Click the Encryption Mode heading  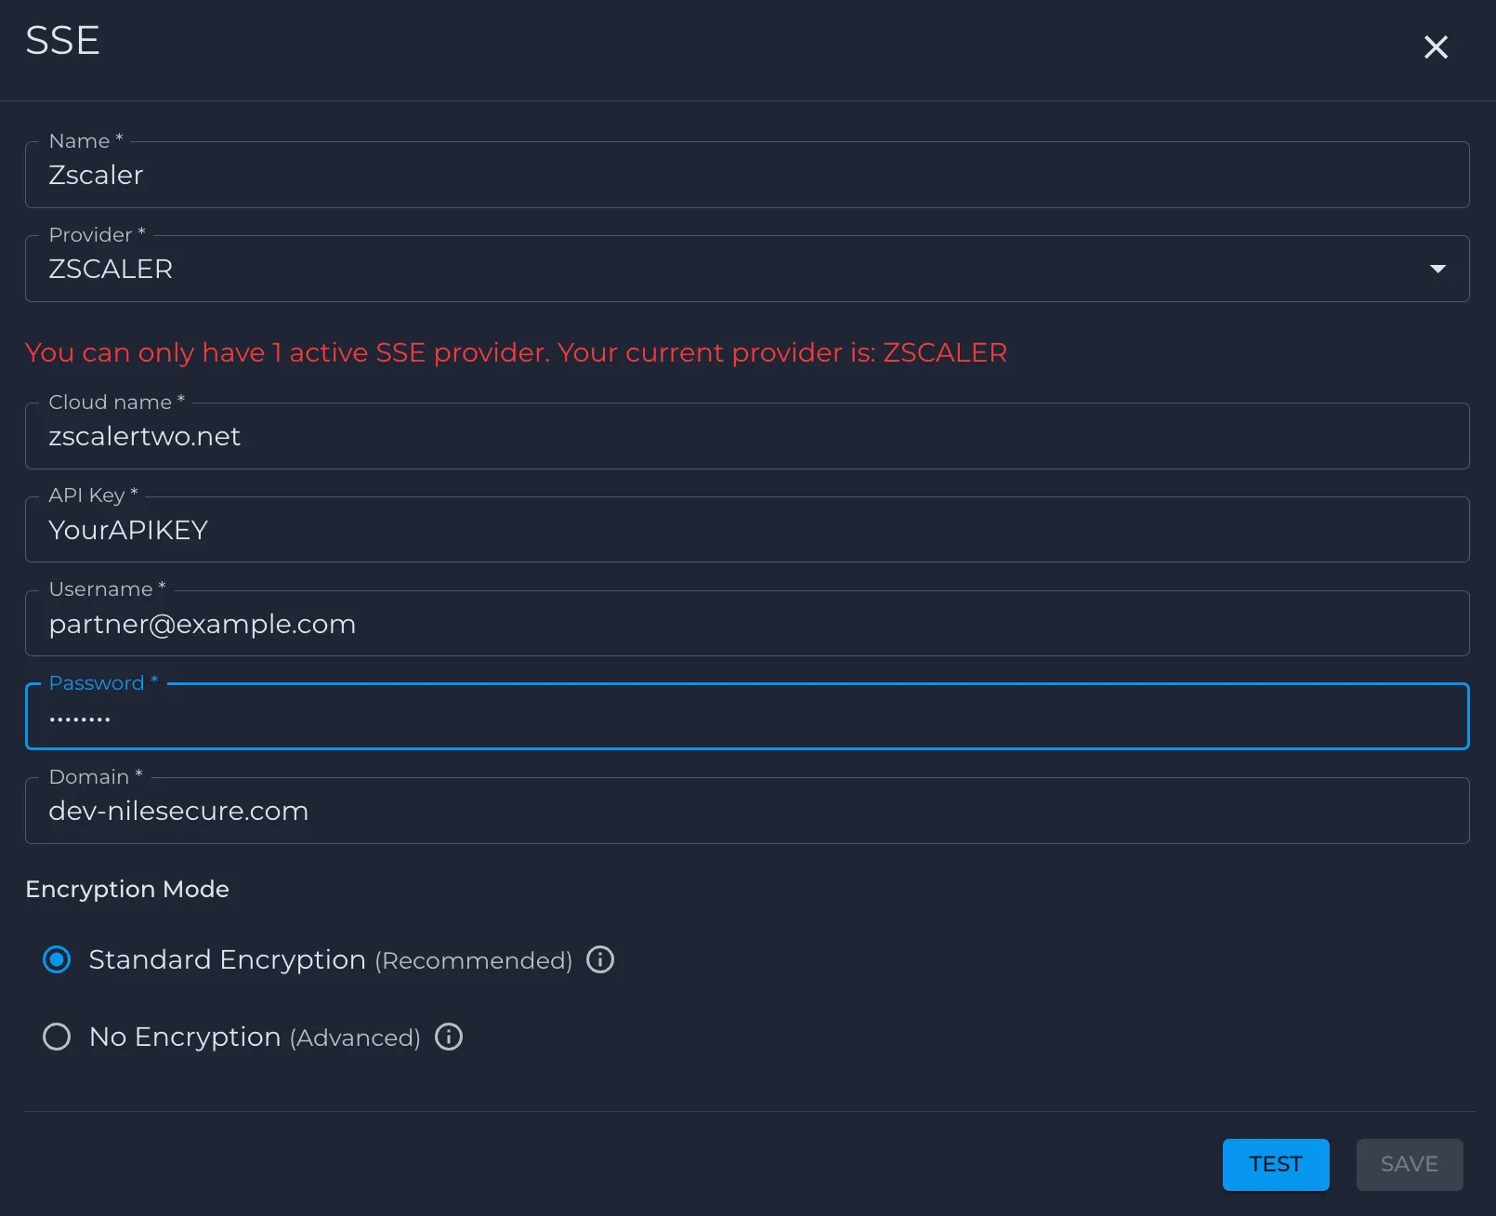127,889
